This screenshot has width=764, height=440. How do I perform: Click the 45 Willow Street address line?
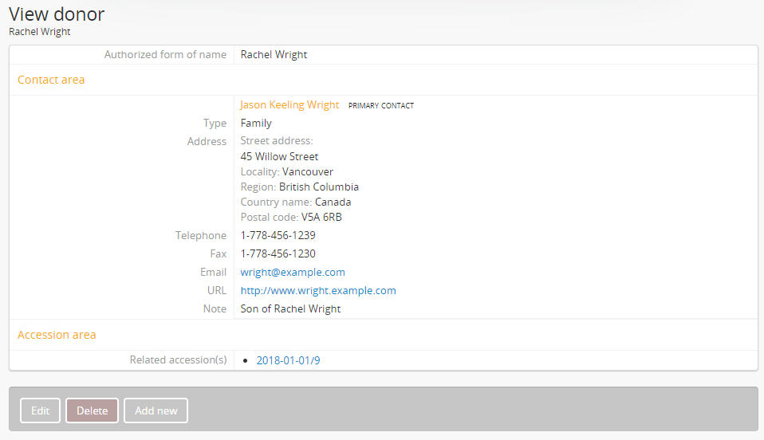(x=279, y=157)
